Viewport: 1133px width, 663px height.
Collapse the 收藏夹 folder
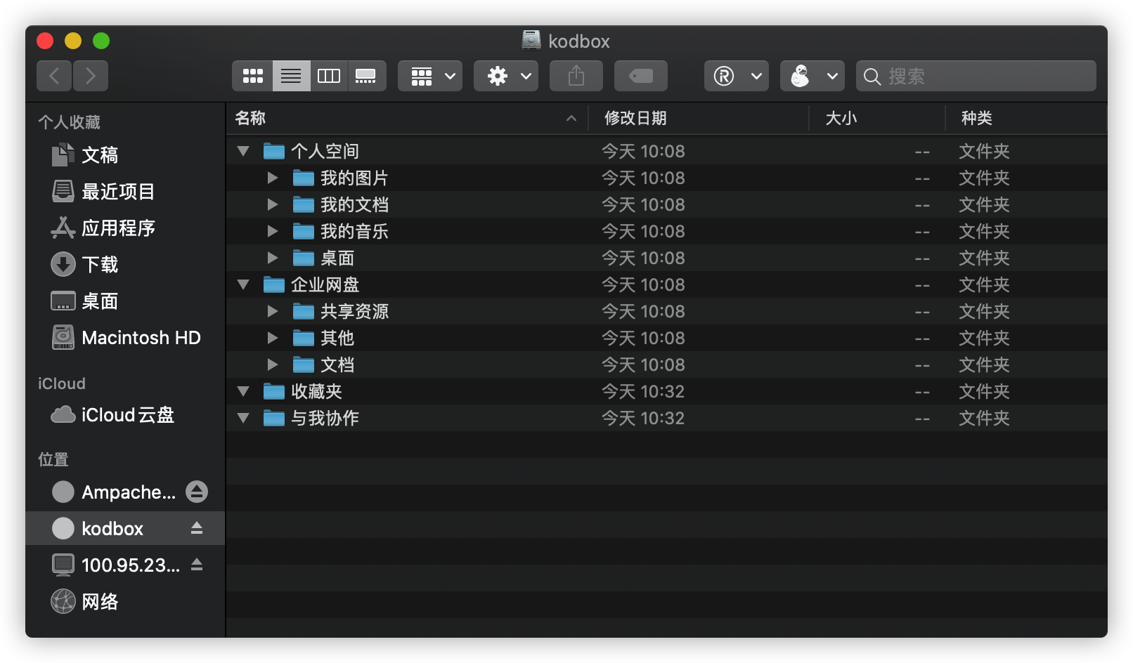244,391
